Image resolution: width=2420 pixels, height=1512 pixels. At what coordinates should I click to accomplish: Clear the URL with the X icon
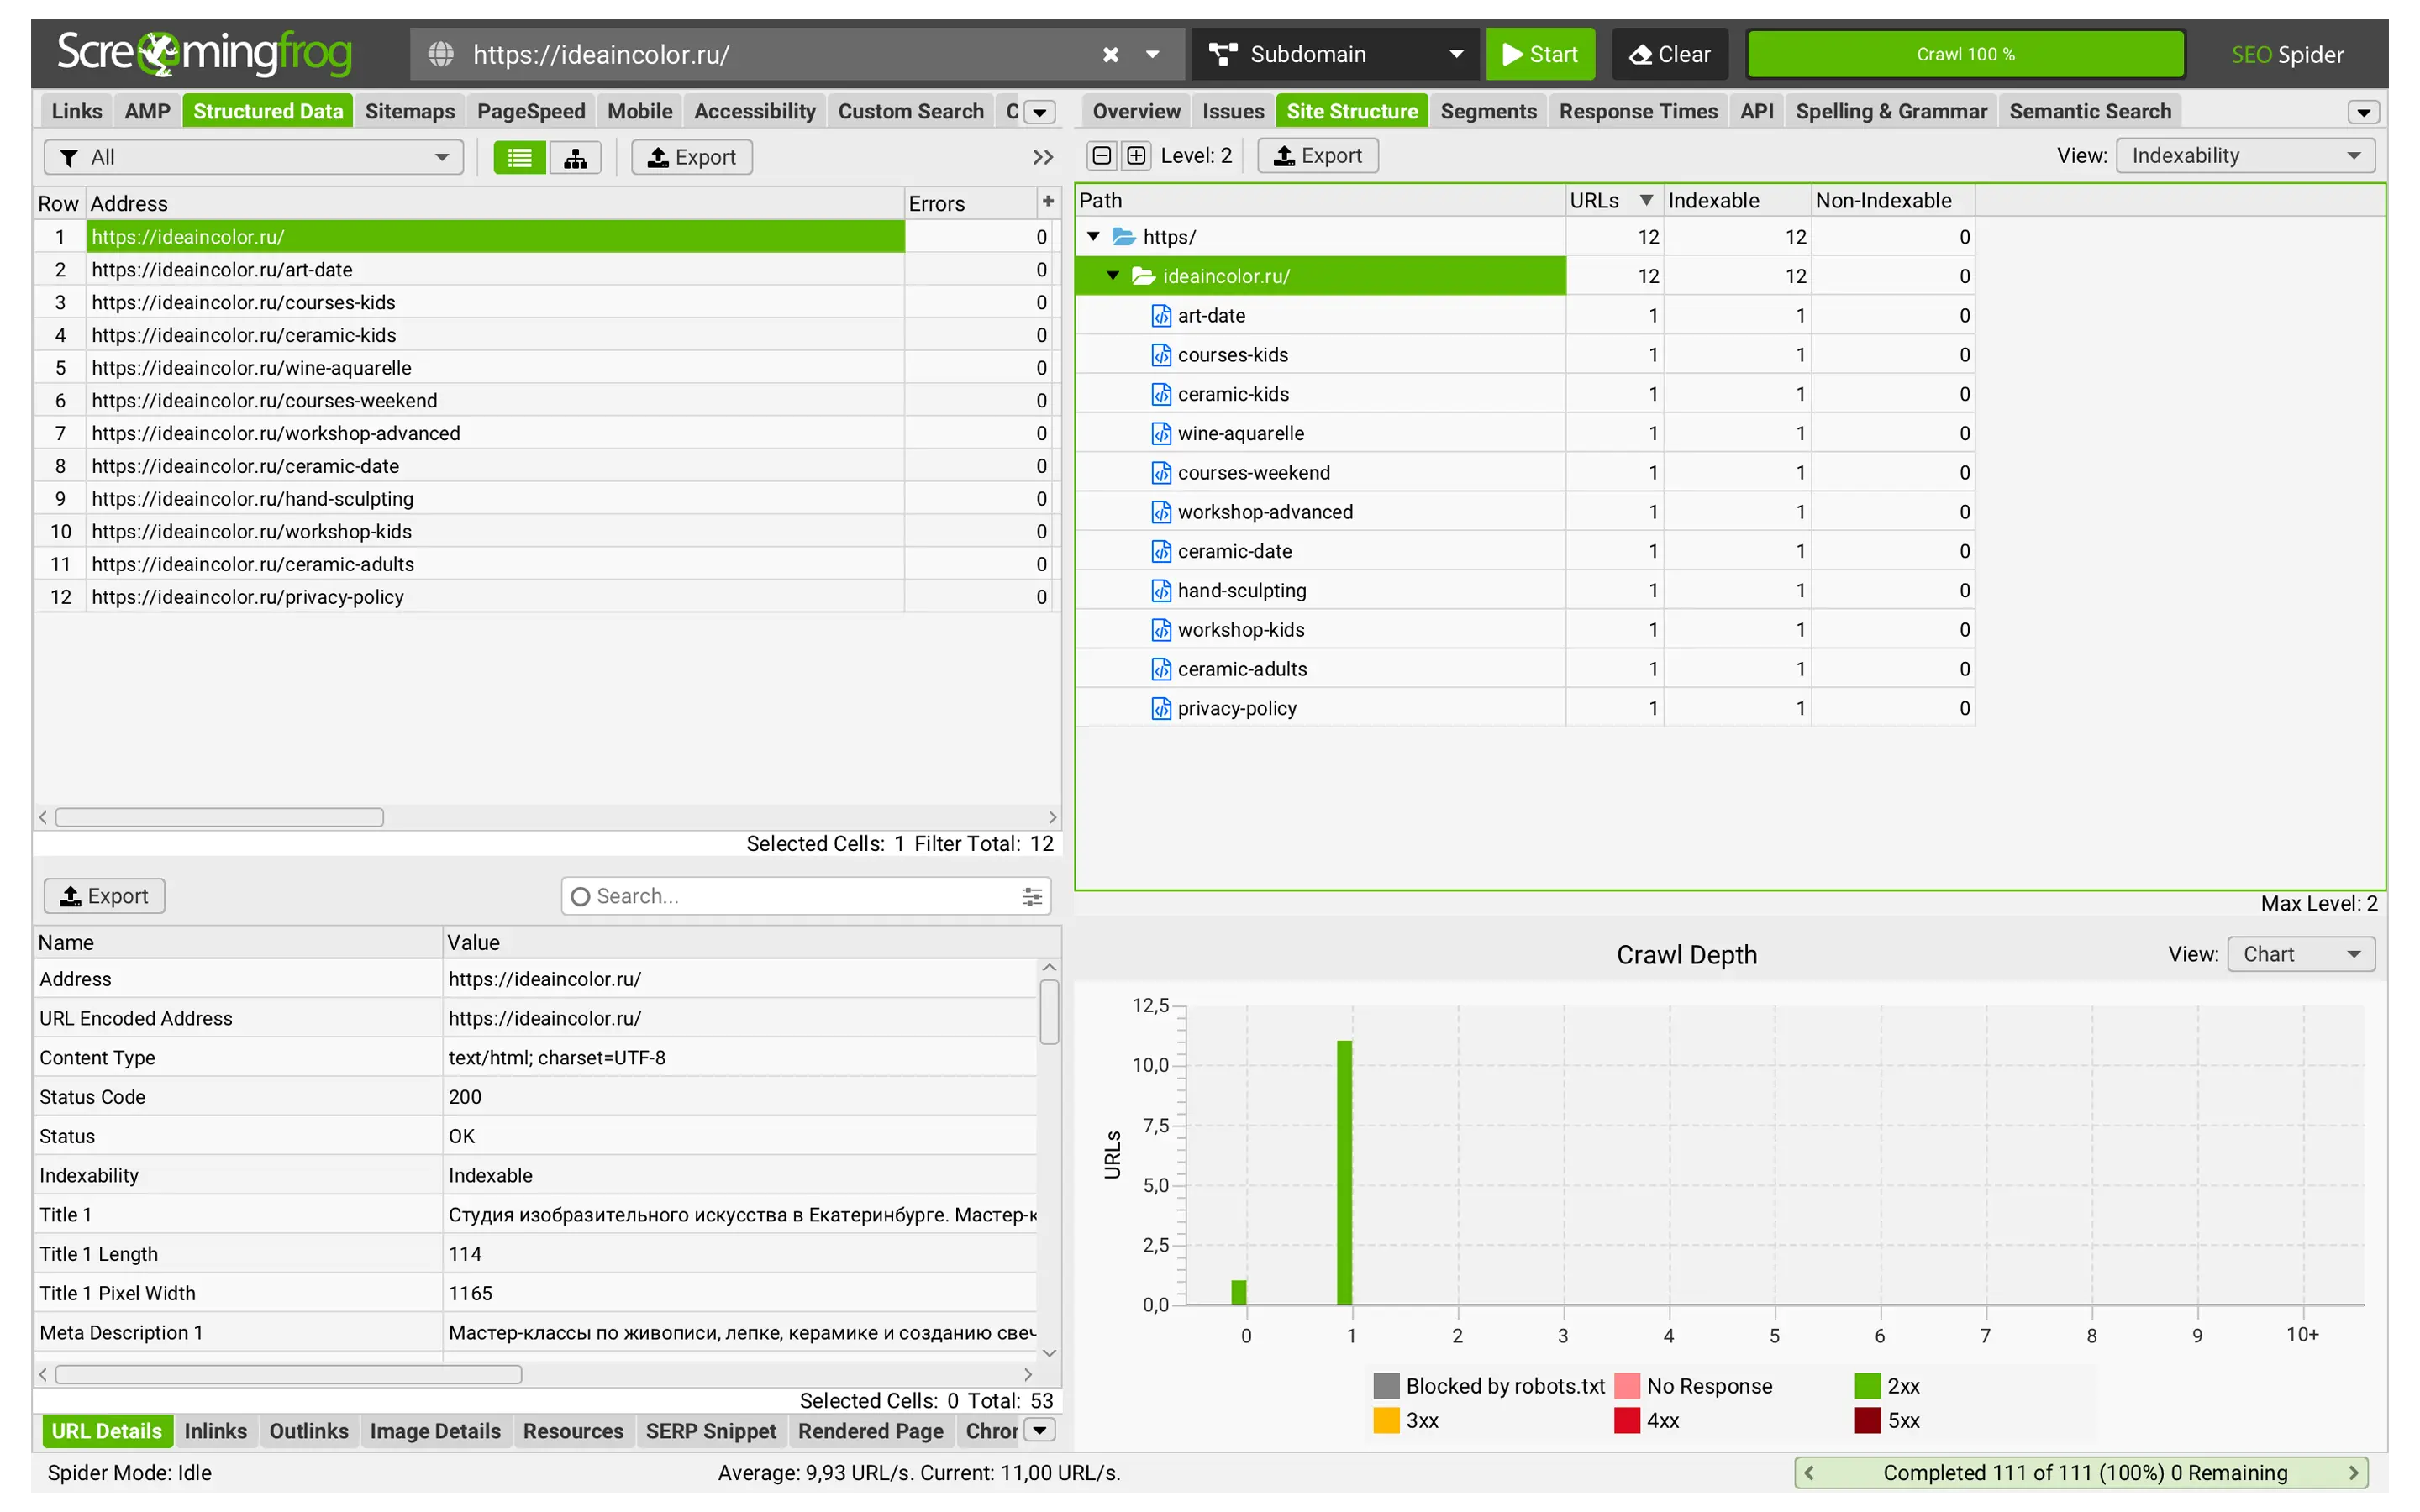tap(1110, 54)
